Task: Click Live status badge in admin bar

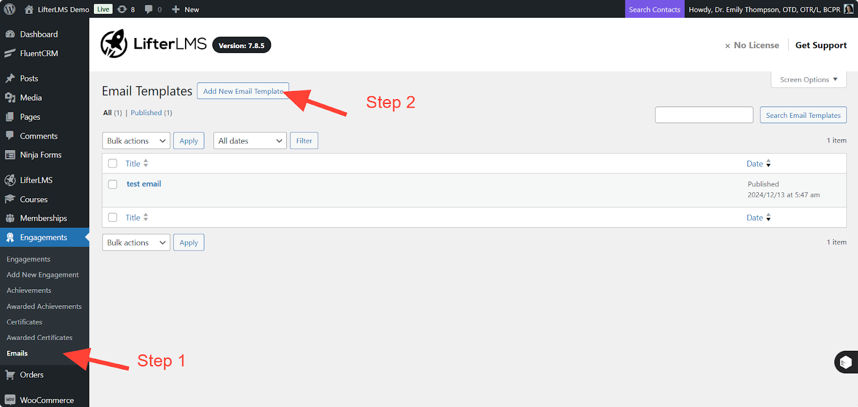Action: pyautogui.click(x=103, y=9)
